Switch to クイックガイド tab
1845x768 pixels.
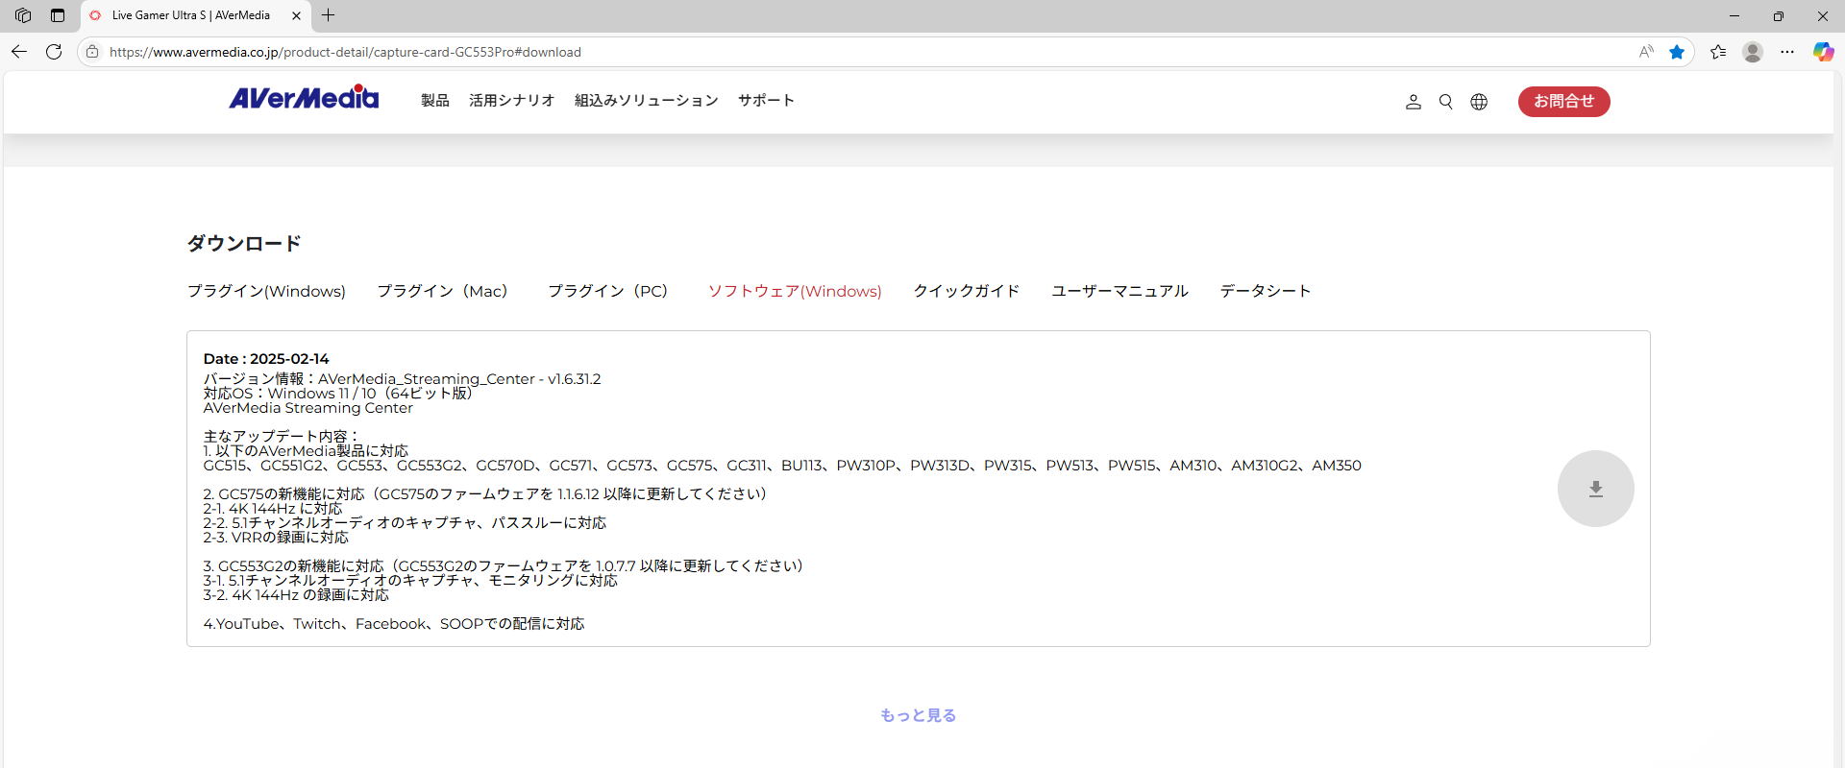(x=966, y=291)
